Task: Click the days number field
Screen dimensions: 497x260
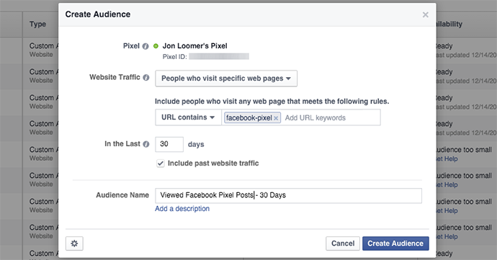Action: tap(169, 144)
